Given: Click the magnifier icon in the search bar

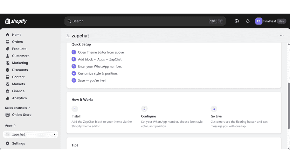Looking at the screenshot, I should [x=69, y=21].
